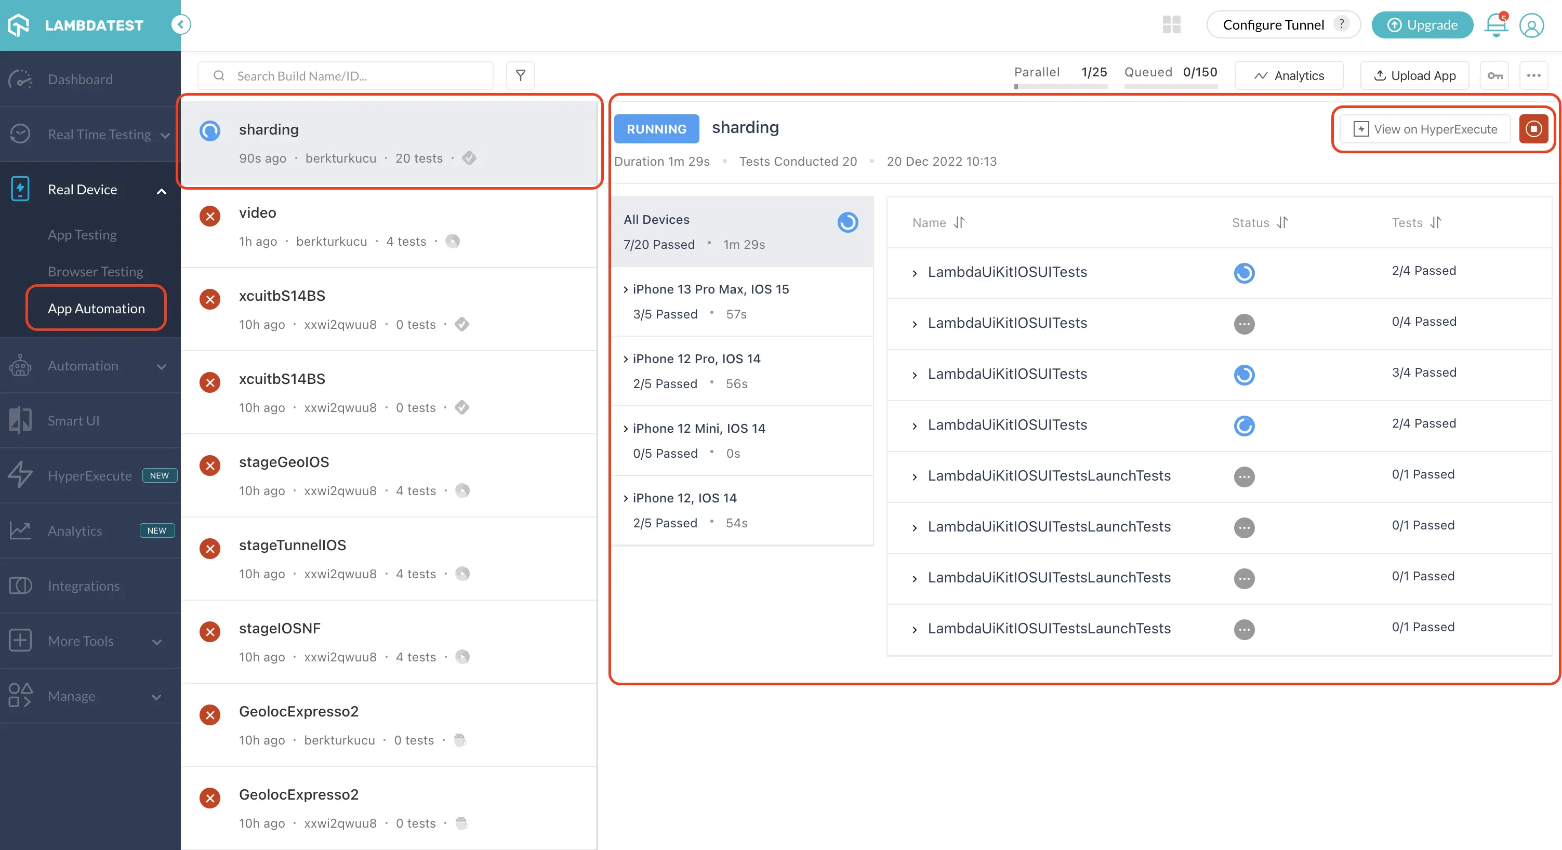The image size is (1562, 850).
Task: Open App Automation in the sidebar
Action: (x=97, y=308)
